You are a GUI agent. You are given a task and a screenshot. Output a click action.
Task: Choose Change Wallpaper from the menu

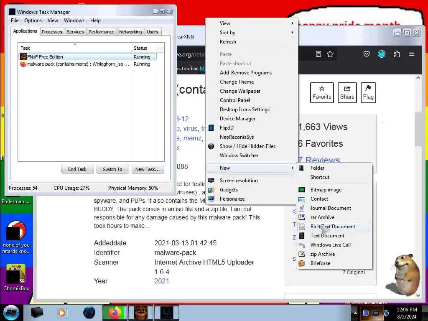[x=251, y=91]
